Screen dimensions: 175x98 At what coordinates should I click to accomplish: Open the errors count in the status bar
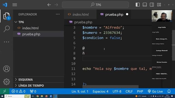click(15, 91)
